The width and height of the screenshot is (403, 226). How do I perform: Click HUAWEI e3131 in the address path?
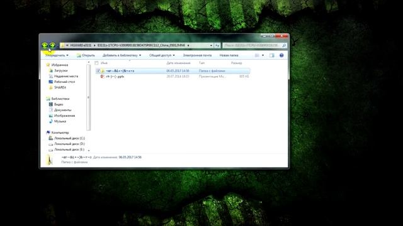[81, 45]
